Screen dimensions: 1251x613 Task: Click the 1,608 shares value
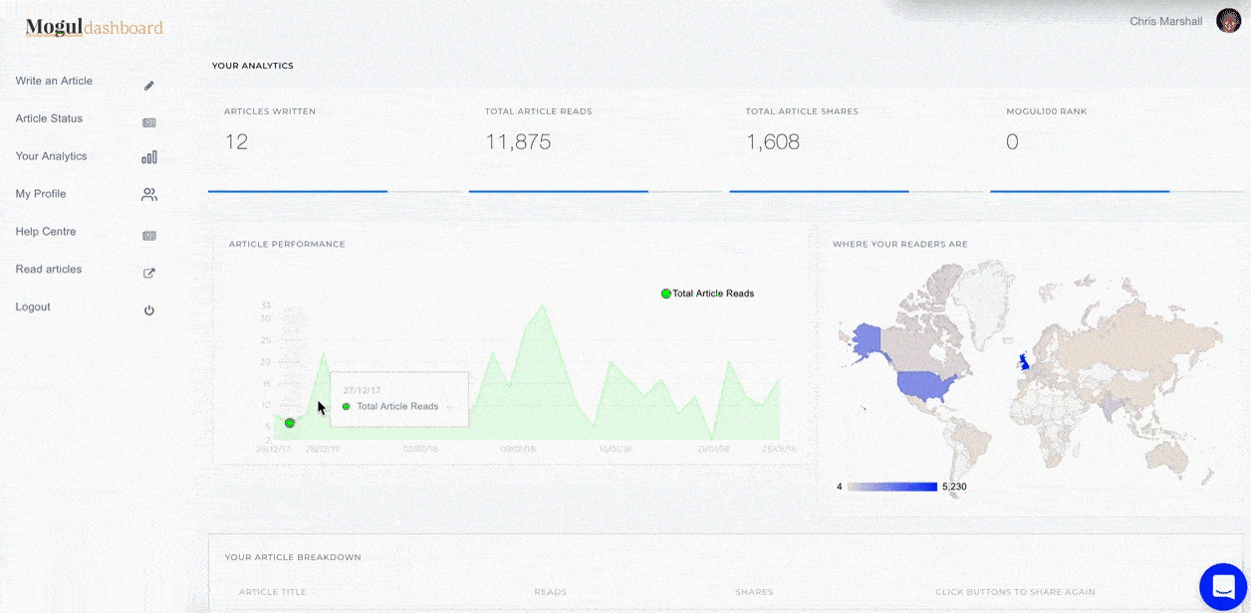[x=773, y=142]
